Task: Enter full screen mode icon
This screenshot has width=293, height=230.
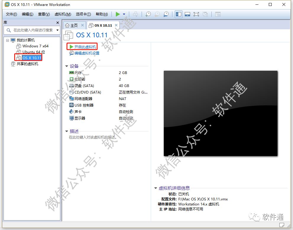Action: click(196, 14)
